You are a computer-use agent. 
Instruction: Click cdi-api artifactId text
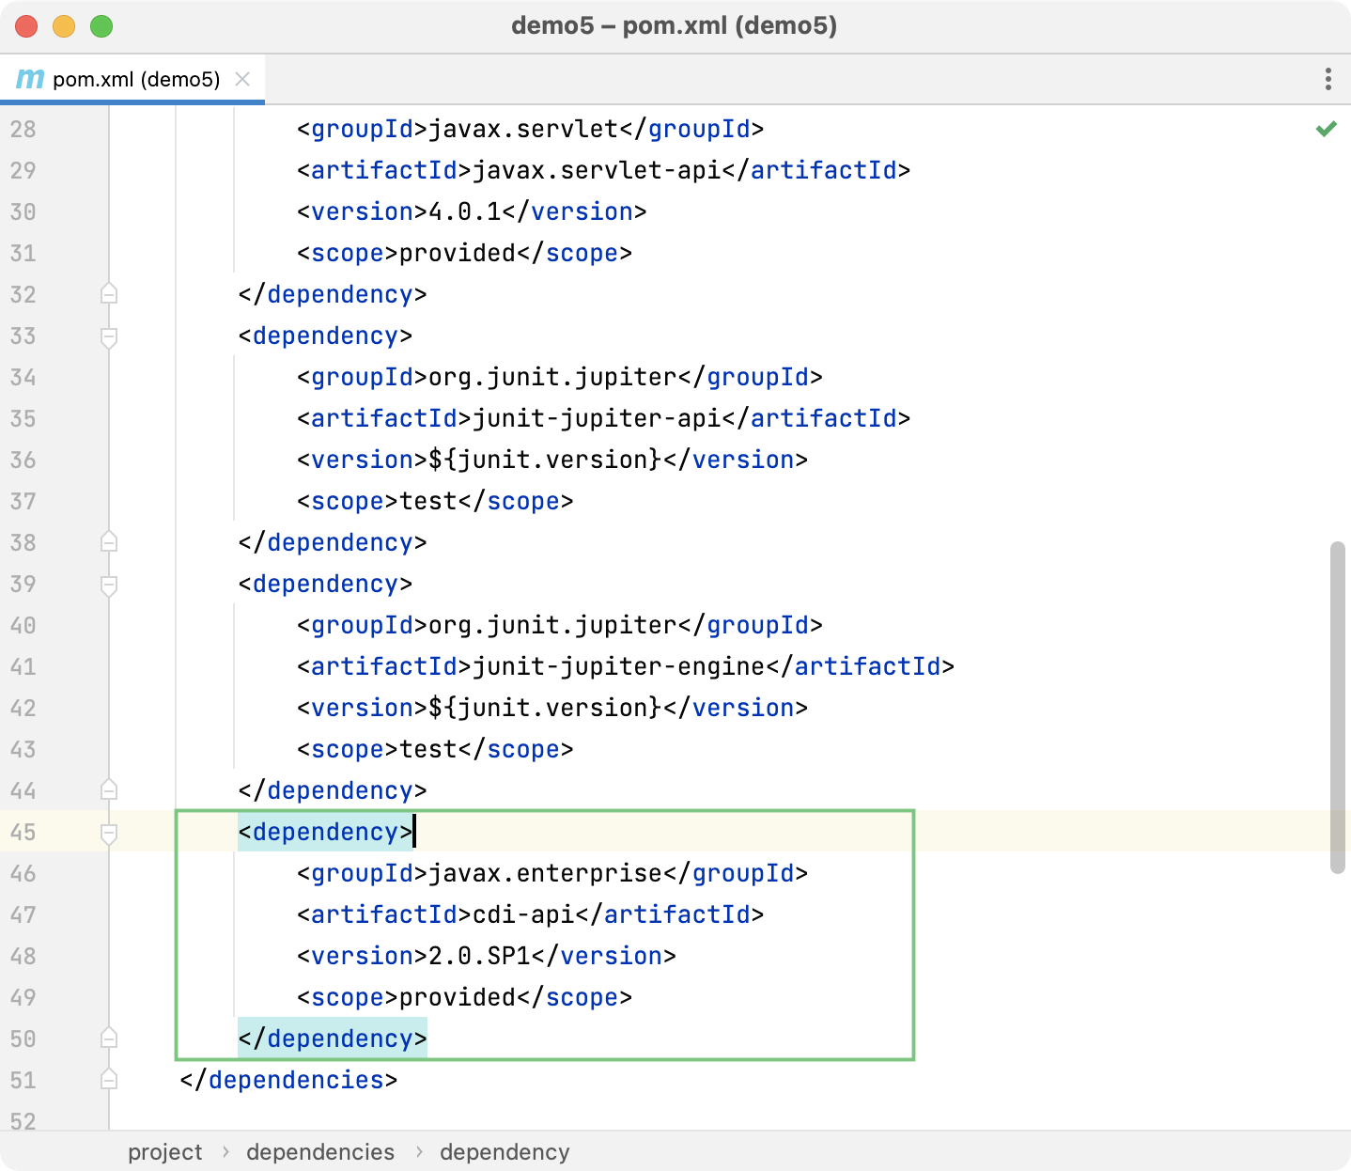523,914
